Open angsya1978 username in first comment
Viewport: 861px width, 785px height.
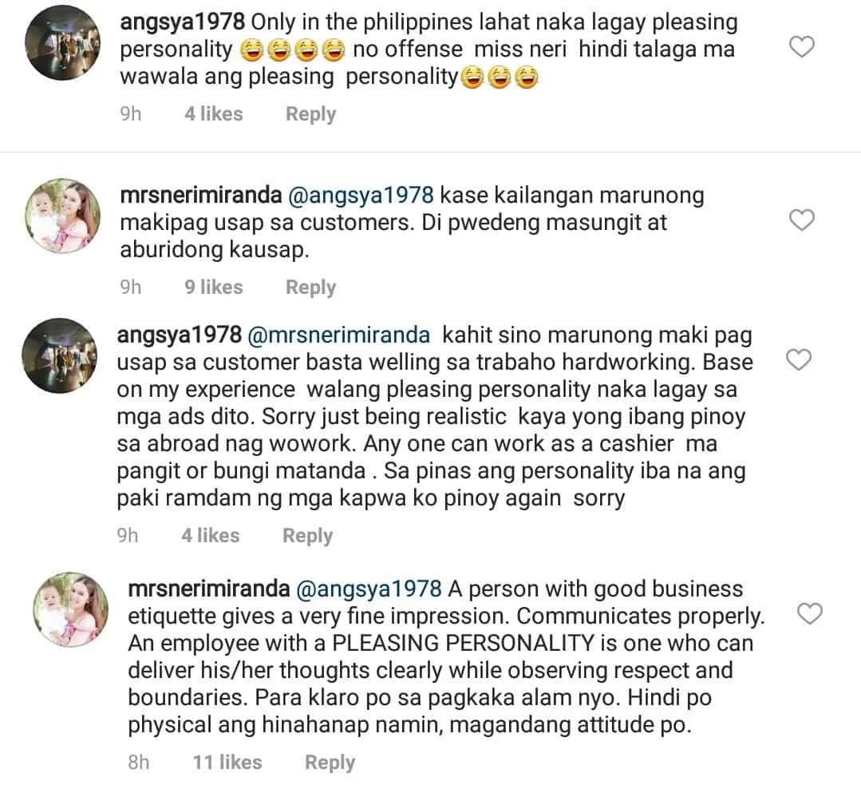(x=182, y=22)
